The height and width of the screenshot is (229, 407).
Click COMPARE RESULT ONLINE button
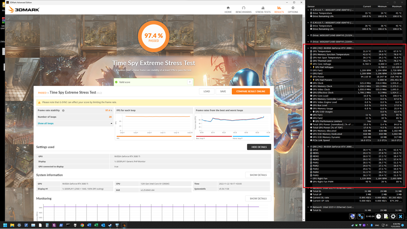point(251,91)
